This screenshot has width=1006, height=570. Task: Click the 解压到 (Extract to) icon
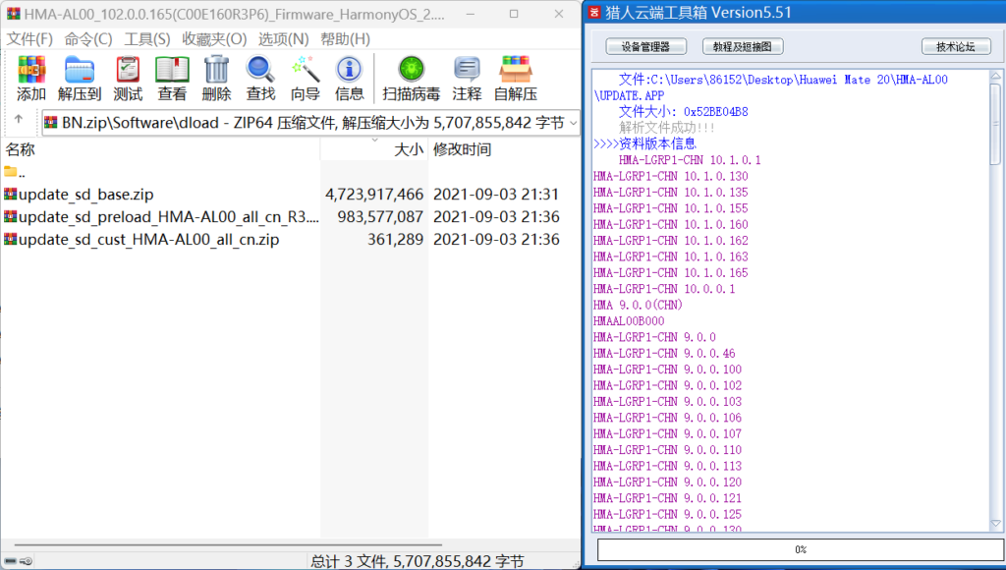tap(80, 70)
